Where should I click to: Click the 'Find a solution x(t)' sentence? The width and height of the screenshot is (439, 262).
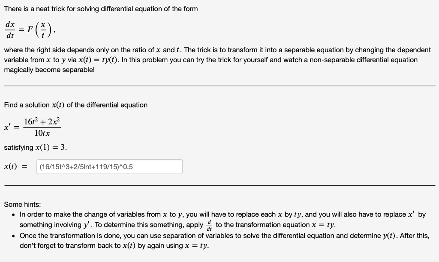[75, 105]
